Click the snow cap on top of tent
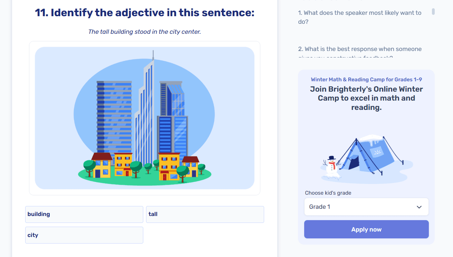Viewport: 453px width, 257px height. point(371,138)
